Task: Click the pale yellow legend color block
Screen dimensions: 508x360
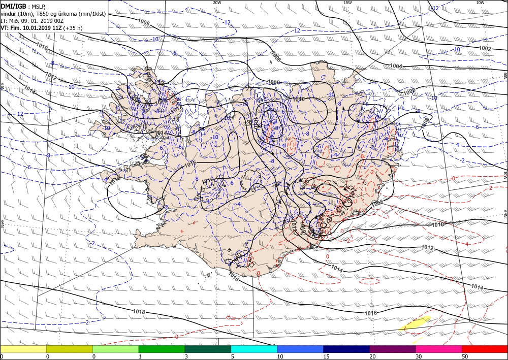Action: click(23, 349)
